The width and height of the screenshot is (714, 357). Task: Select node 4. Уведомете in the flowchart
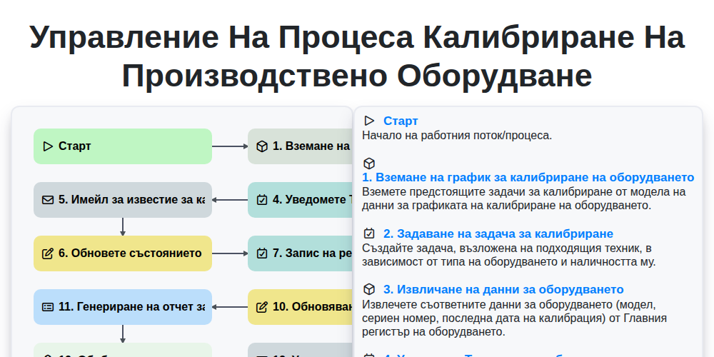point(300,200)
